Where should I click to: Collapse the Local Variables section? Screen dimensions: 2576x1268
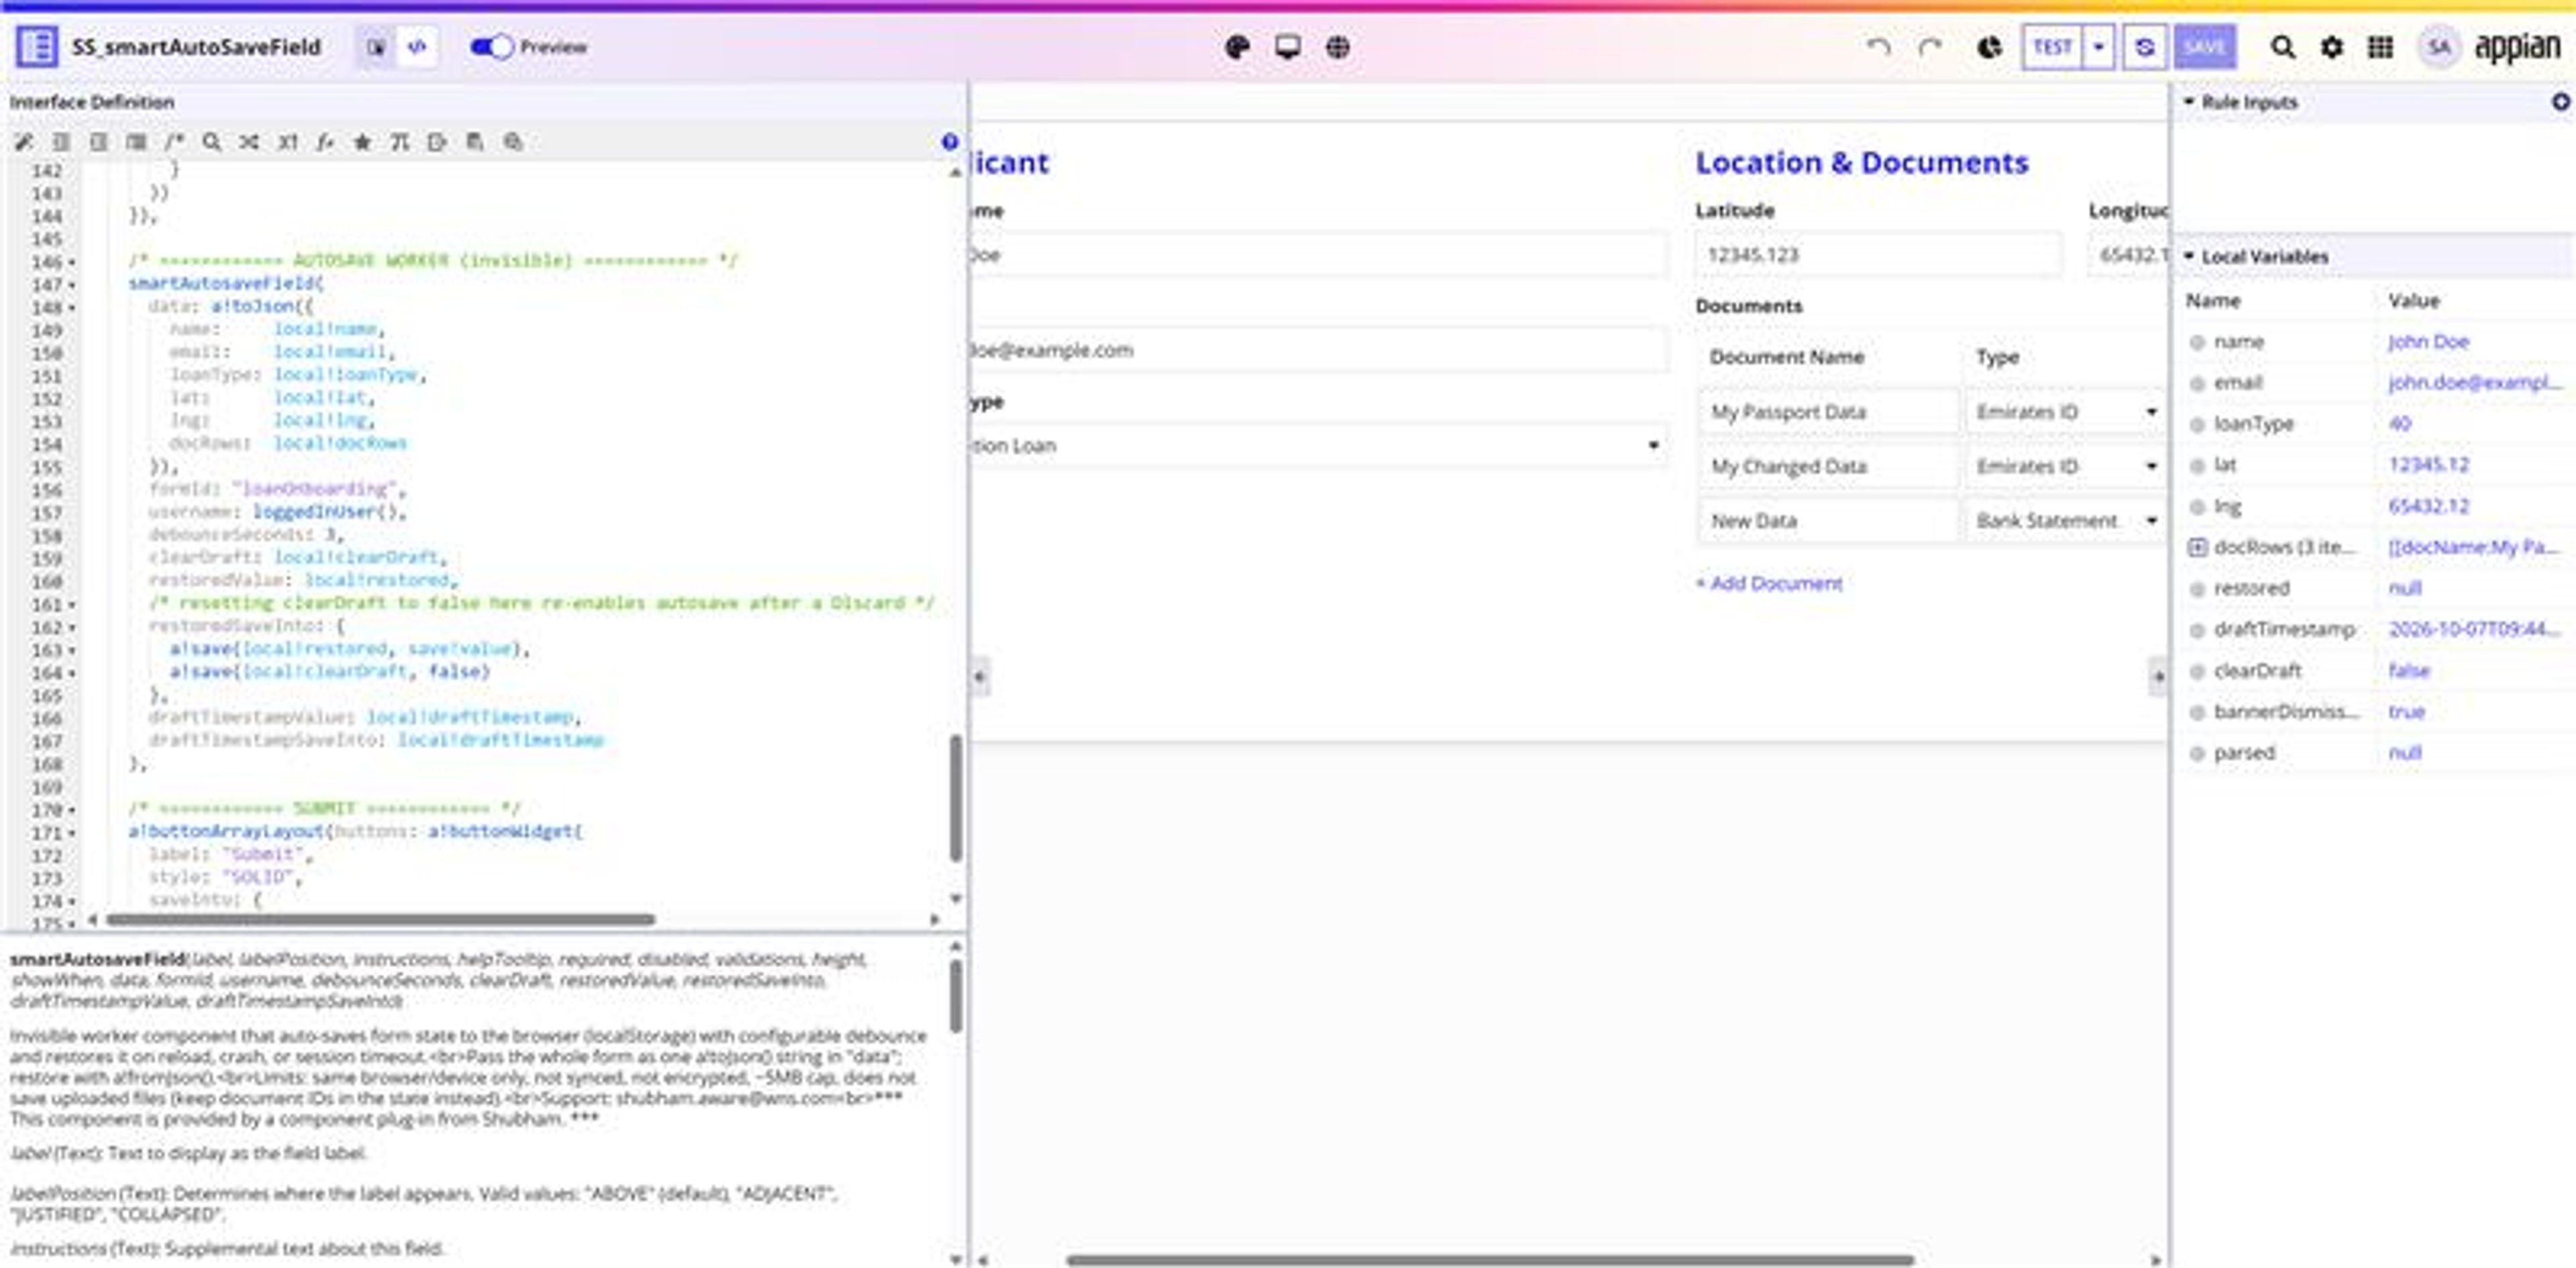click(2188, 255)
